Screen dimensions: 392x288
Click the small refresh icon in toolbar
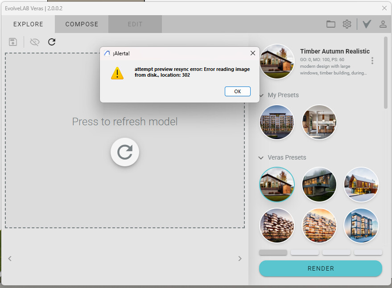pos(51,42)
